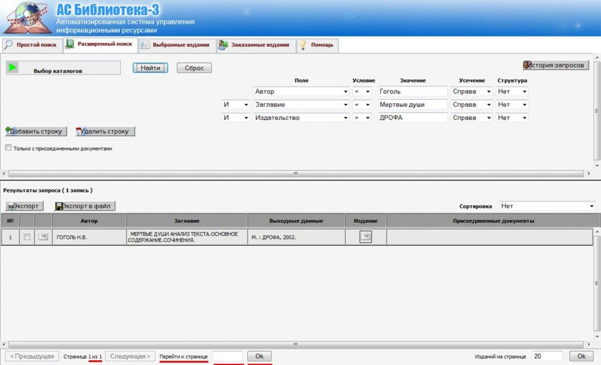Click the query history icon

pos(527,65)
